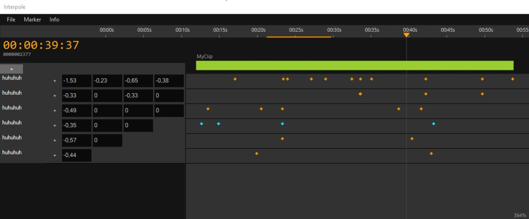Click the plus icon beside the -0,44 value

55,156
